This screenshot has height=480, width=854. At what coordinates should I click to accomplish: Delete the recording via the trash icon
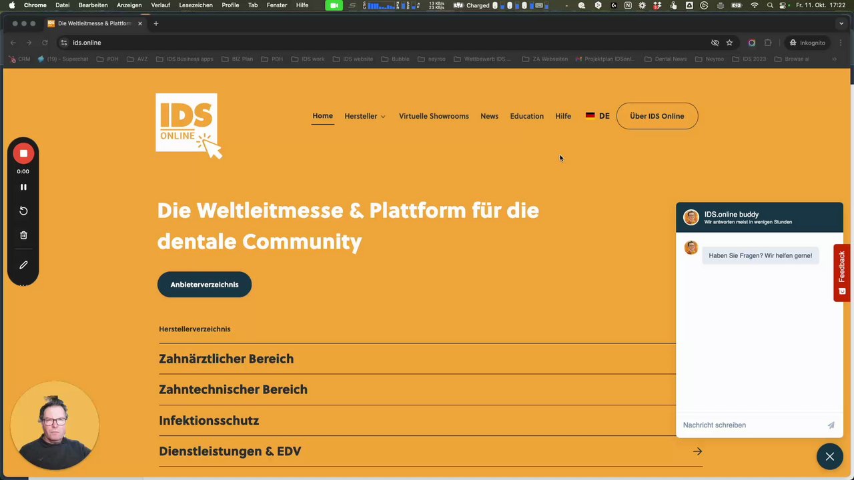pyautogui.click(x=23, y=235)
